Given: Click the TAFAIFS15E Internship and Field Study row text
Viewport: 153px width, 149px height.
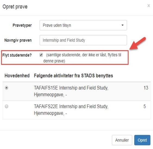Looking at the screenshot, I should (71, 91).
